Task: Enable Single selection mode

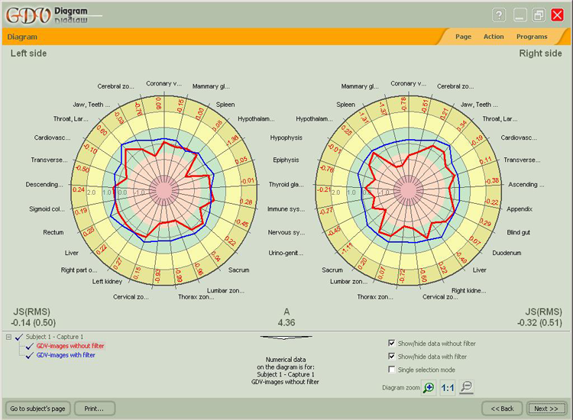Action: [392, 370]
